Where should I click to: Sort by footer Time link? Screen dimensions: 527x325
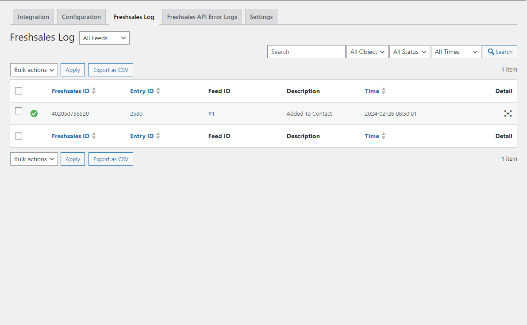[x=372, y=136]
